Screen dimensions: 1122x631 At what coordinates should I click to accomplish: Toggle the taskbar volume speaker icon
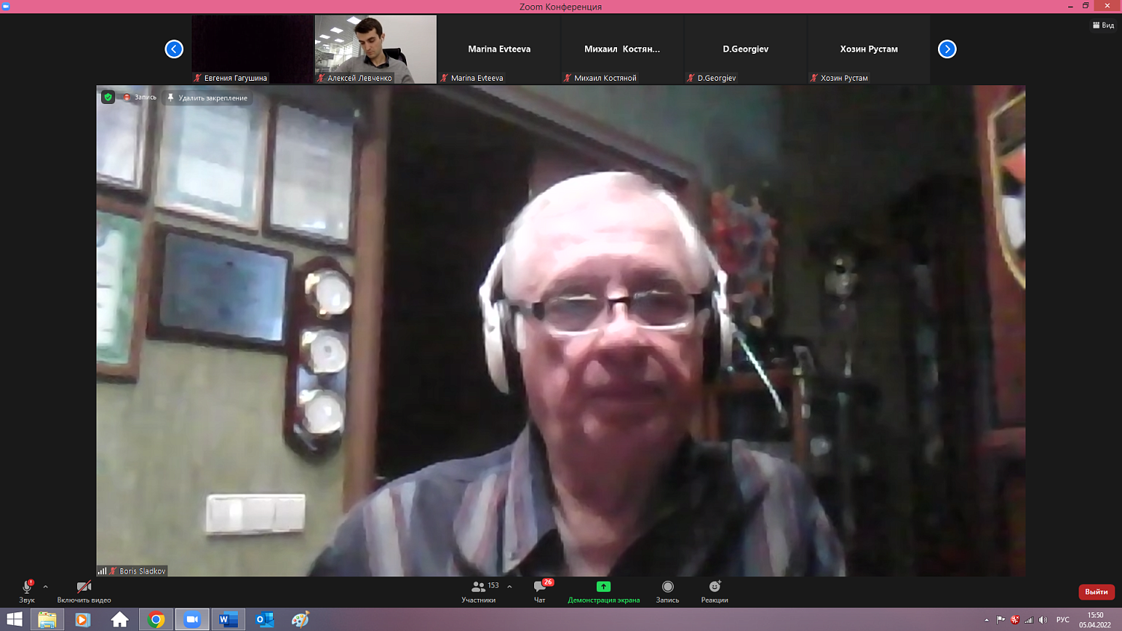(1043, 620)
